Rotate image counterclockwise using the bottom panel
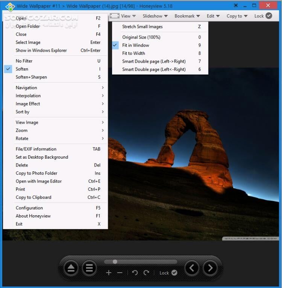 pyautogui.click(x=135, y=273)
